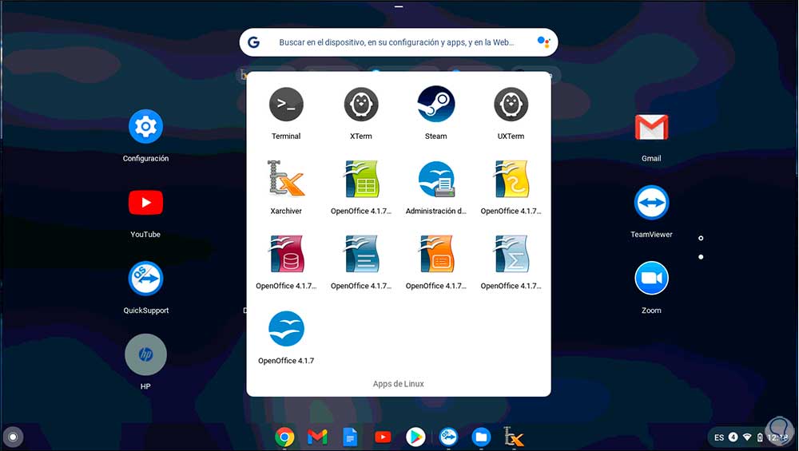Viewport: 799px width, 451px height.
Task: Launch OpenOffice Math sigma icon
Action: pos(511,254)
